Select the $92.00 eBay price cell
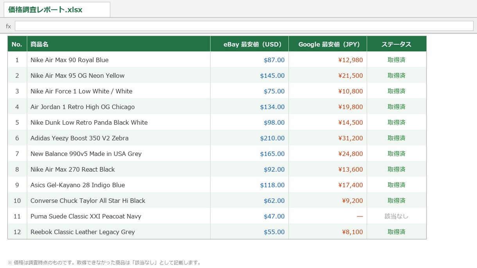This screenshot has width=477, height=268. pyautogui.click(x=249, y=169)
